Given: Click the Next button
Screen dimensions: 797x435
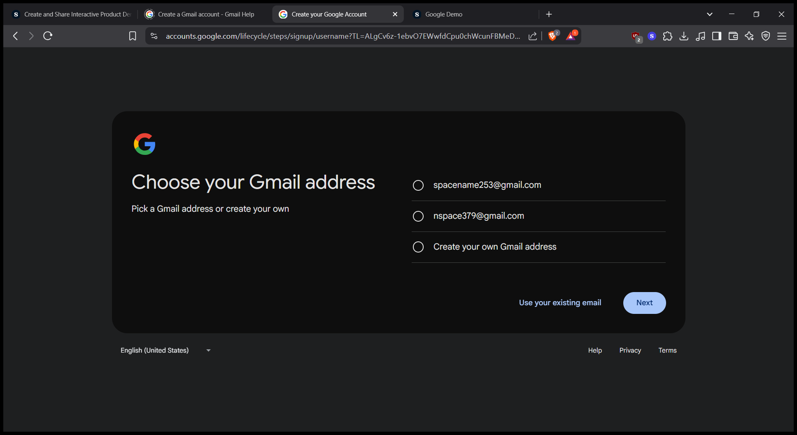Looking at the screenshot, I should pyautogui.click(x=644, y=303).
